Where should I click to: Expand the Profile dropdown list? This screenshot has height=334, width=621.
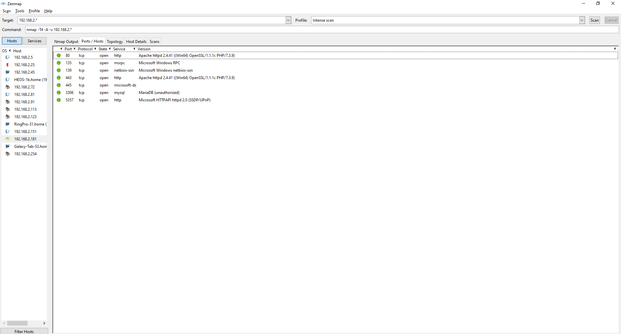[x=582, y=20]
